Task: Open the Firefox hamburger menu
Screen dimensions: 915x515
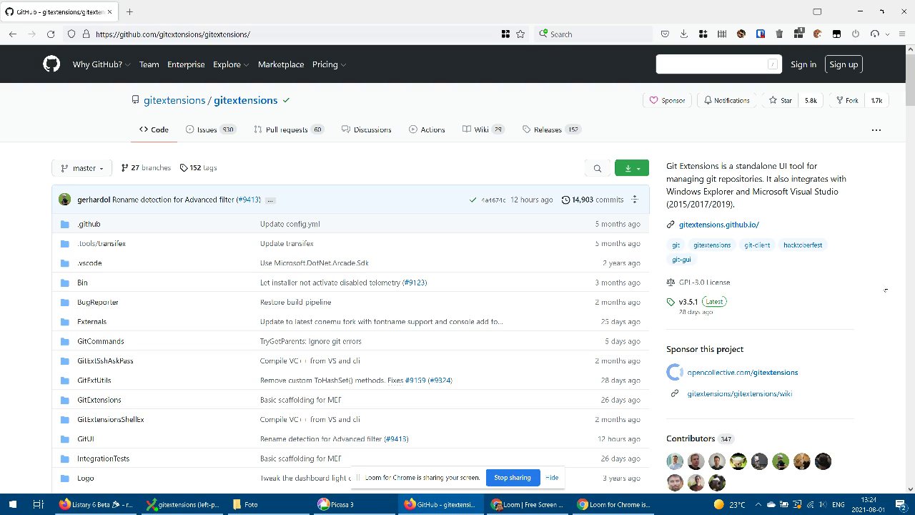Action: (x=902, y=34)
